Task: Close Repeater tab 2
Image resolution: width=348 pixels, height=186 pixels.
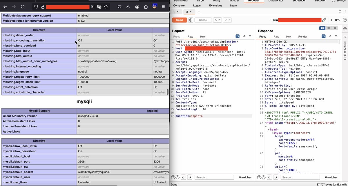Action: (191, 12)
